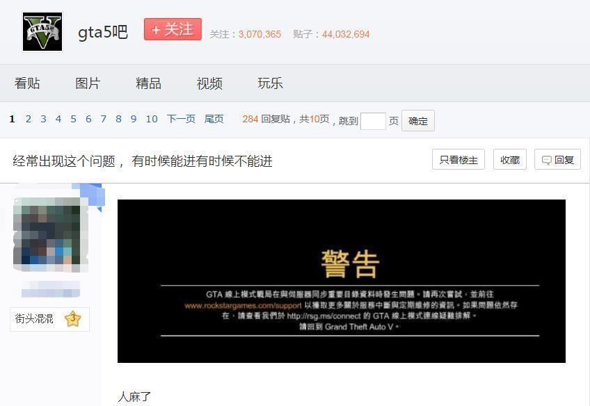The height and width of the screenshot is (406, 590).
Task: Open the 看贴 tab
Action: pos(27,83)
